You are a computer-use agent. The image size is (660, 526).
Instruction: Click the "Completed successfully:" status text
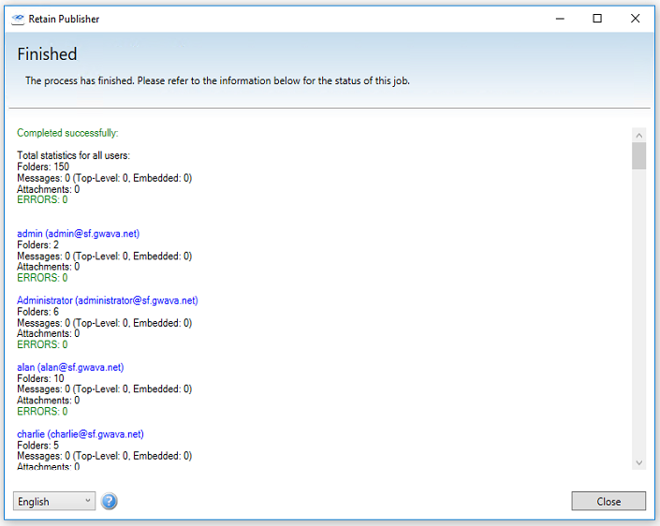pyautogui.click(x=67, y=133)
